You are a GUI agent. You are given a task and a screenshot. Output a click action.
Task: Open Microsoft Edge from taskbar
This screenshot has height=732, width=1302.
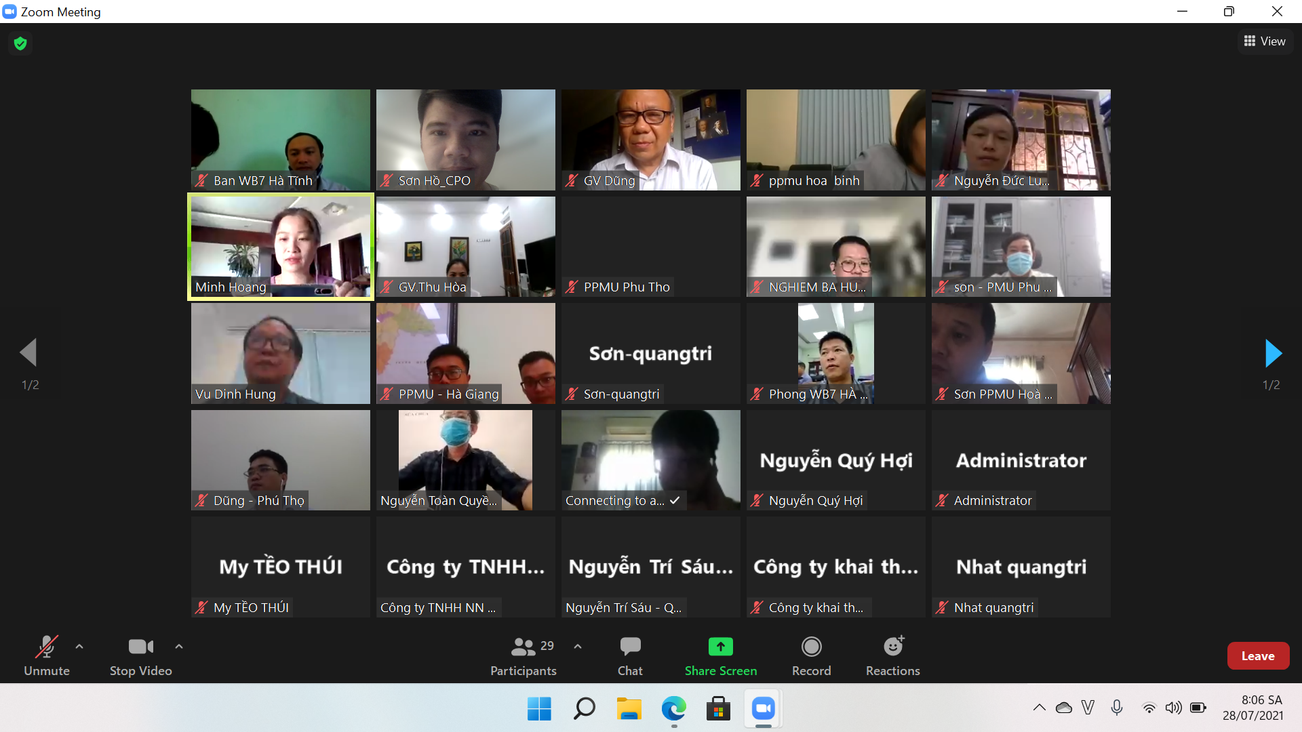pyautogui.click(x=673, y=709)
